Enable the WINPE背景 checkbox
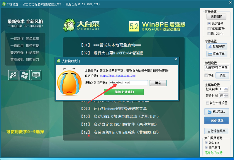 209,28
